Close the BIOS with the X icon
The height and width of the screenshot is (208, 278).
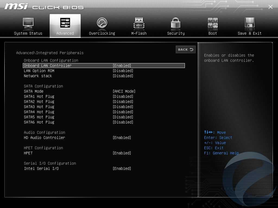(270, 7)
